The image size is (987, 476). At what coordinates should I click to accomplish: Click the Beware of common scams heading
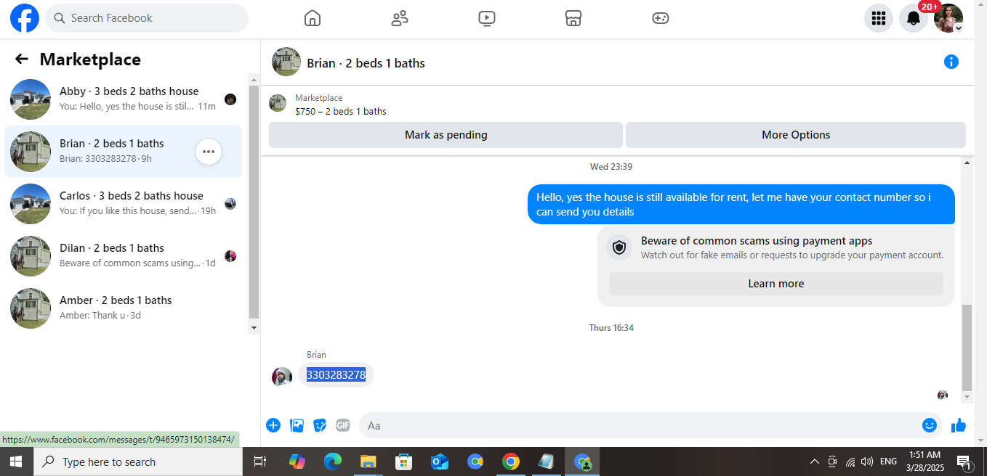pyautogui.click(x=757, y=241)
